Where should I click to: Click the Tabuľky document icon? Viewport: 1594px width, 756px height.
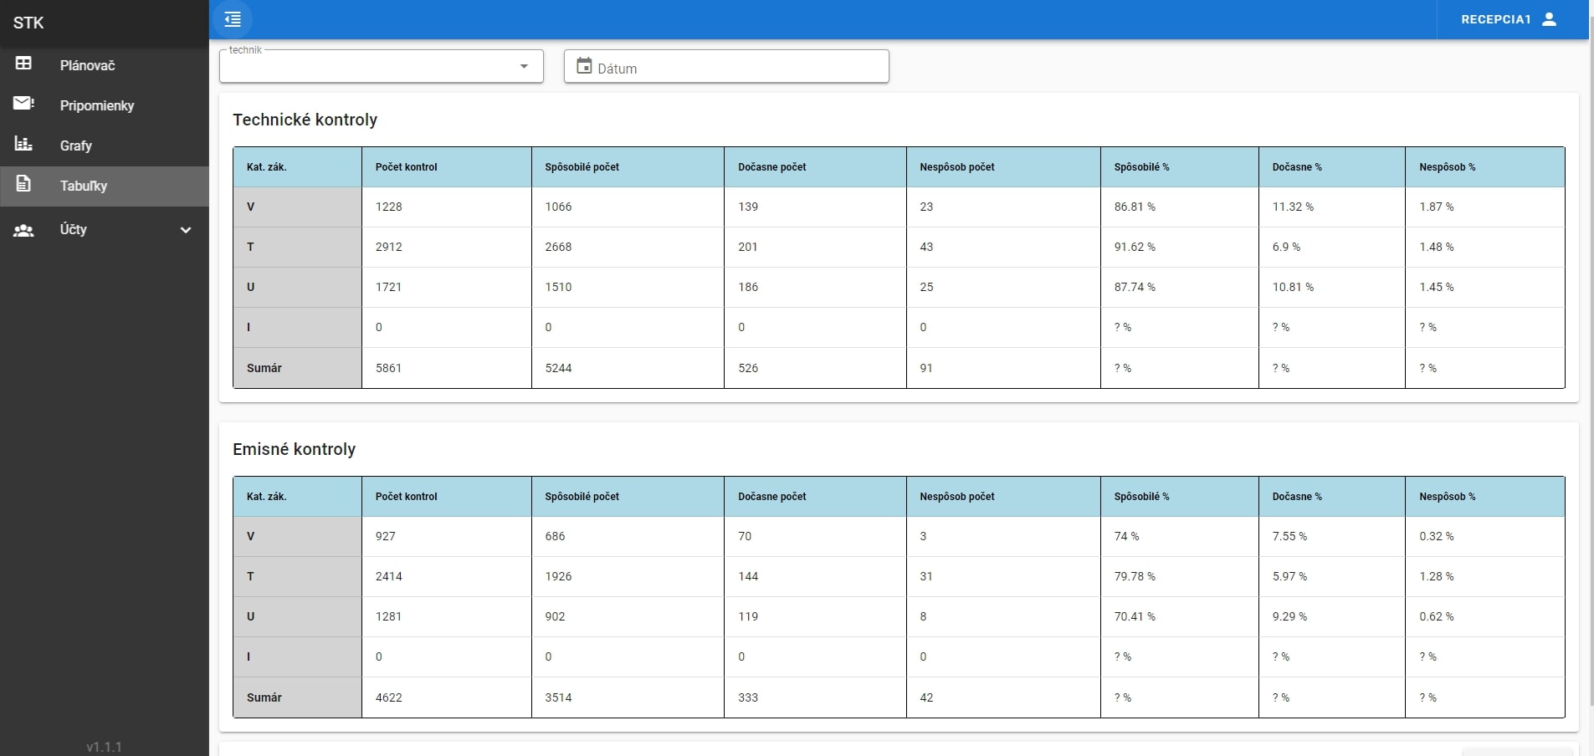pos(23,184)
